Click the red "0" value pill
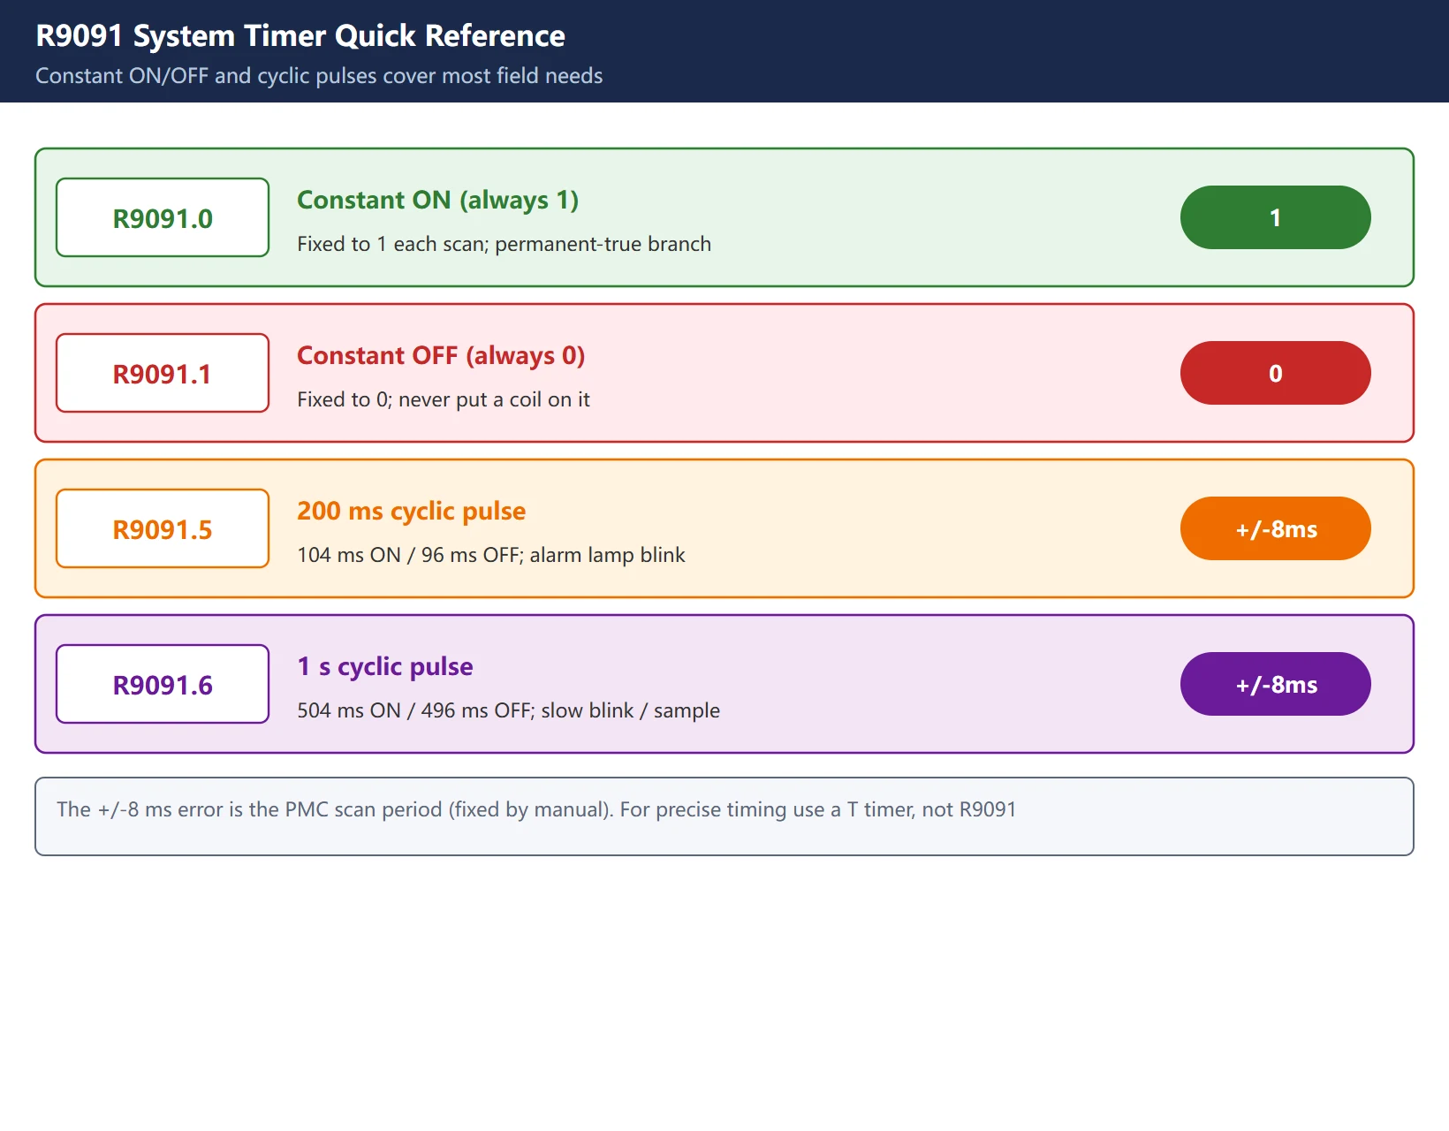 (1275, 373)
